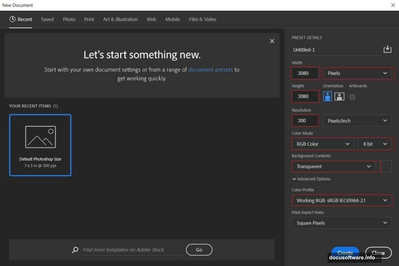Follow the document presets link

[210, 70]
